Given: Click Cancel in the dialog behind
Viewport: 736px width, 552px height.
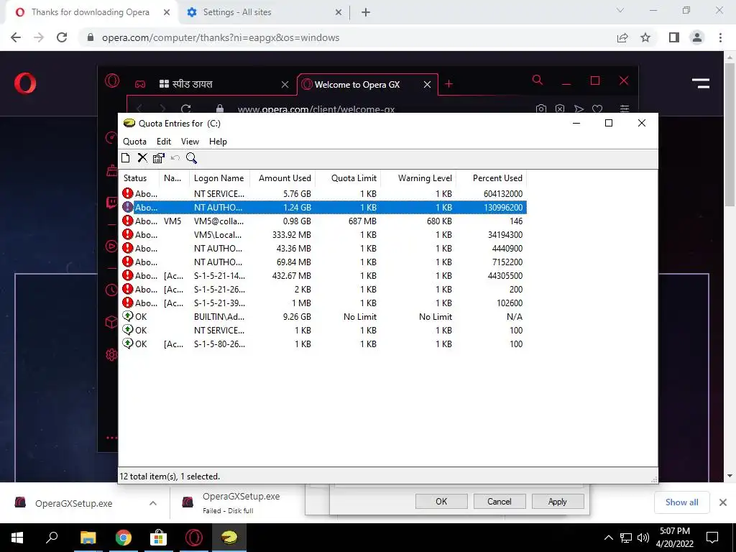Looking at the screenshot, I should point(500,501).
